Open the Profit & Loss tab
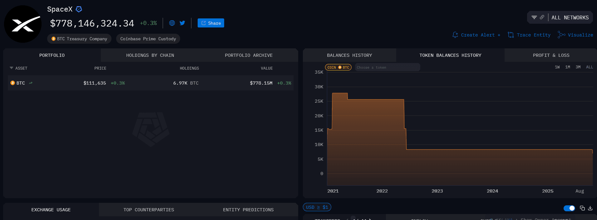This screenshot has width=597, height=220. pyautogui.click(x=551, y=55)
